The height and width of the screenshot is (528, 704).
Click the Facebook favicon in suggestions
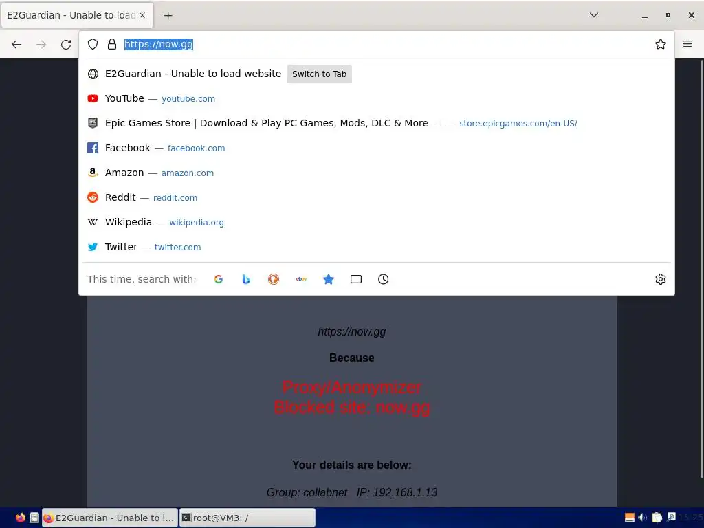pos(93,148)
